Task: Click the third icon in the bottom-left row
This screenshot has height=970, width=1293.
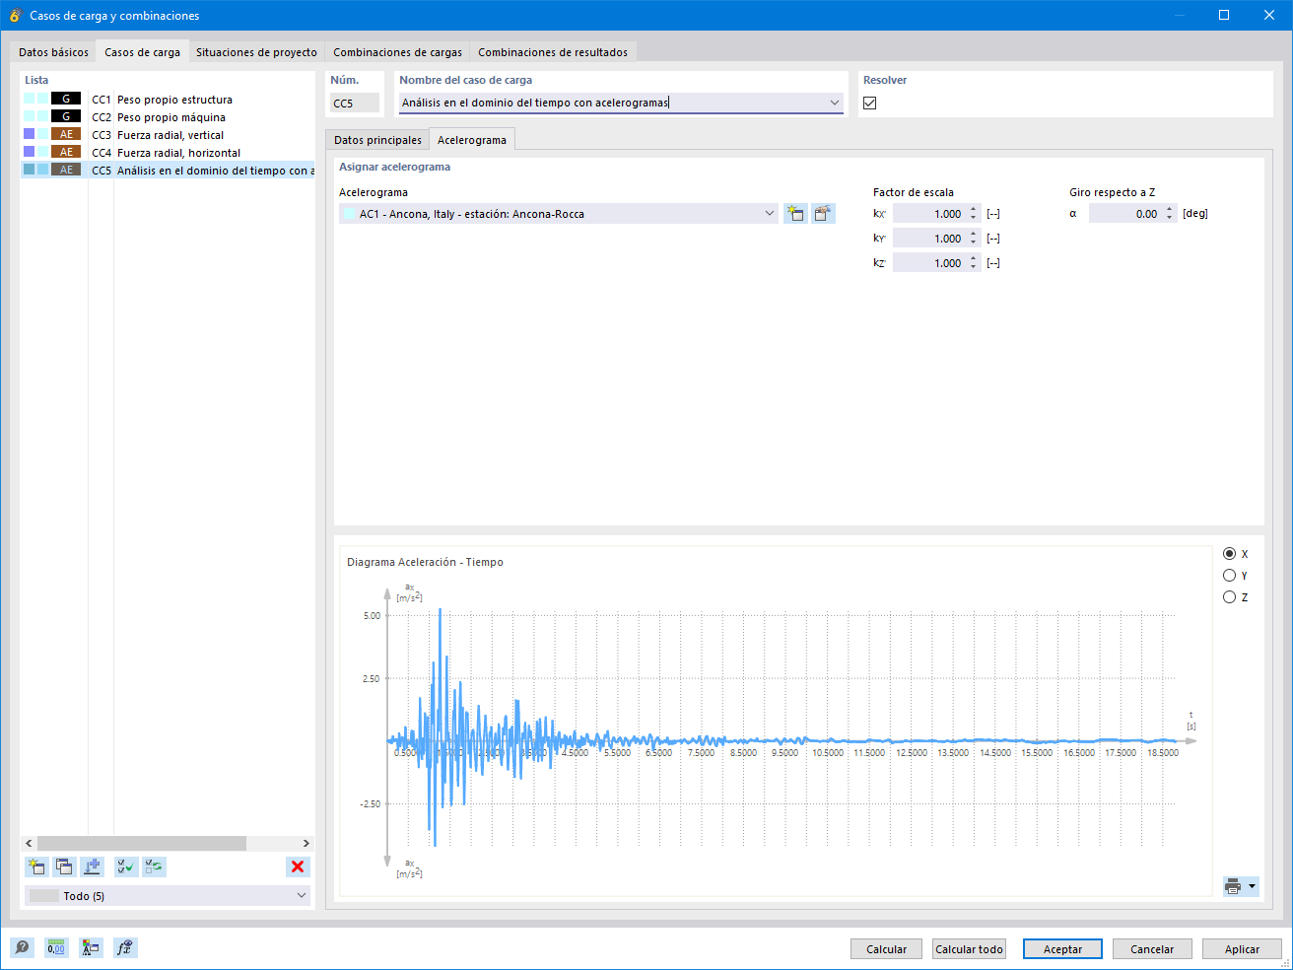Action: tap(91, 947)
